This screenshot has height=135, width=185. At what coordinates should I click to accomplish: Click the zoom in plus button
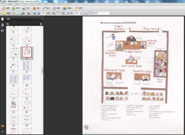click(72, 13)
